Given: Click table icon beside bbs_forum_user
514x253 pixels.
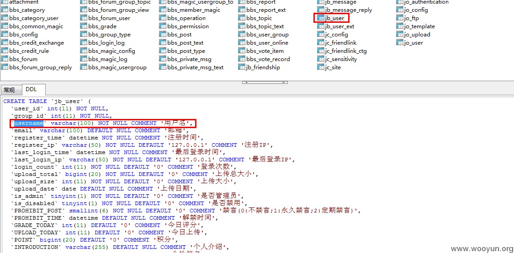Looking at the screenshot, I should click(84, 18).
